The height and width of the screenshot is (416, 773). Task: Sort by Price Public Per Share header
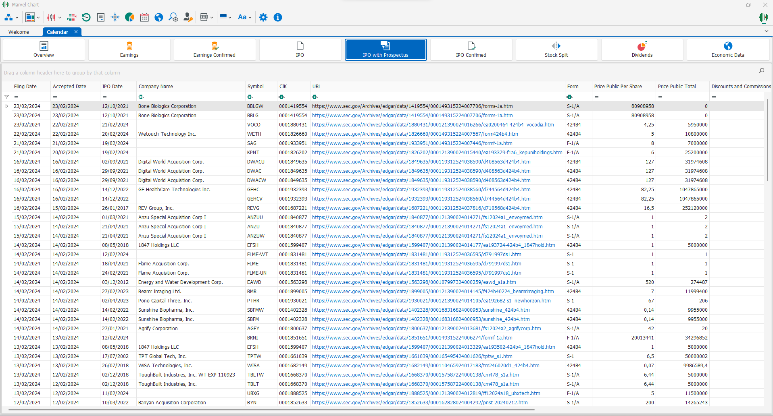click(x=623, y=87)
